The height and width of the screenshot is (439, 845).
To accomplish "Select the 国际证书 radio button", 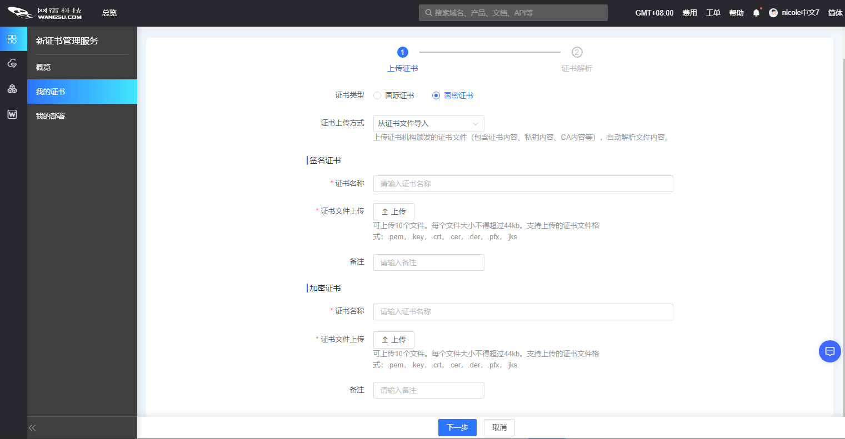I will click(377, 95).
